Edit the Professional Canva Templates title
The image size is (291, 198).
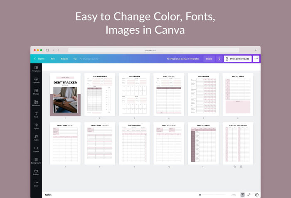pos(183,59)
